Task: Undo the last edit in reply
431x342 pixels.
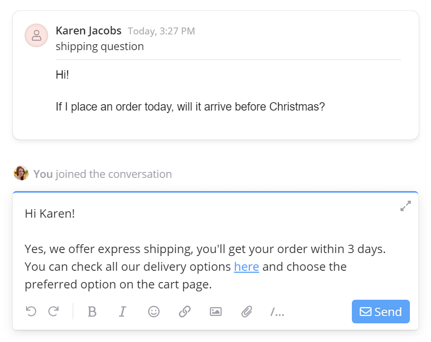Action: [31, 312]
